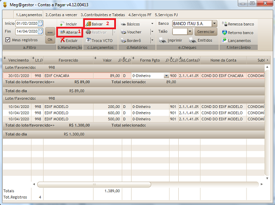The image size is (275, 205).
Task: Click the Borderô report icon
Action: [123, 40]
